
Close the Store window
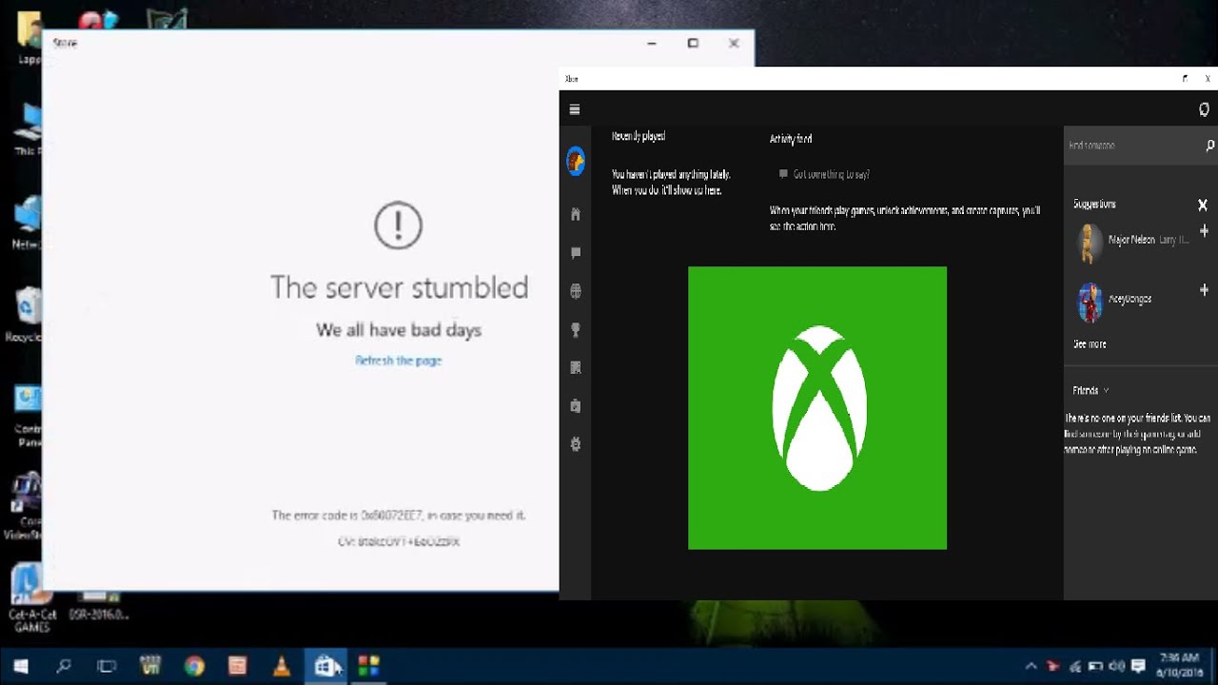click(x=734, y=43)
